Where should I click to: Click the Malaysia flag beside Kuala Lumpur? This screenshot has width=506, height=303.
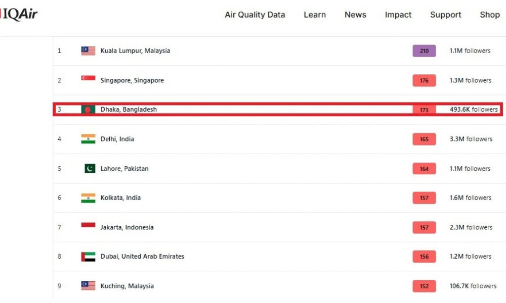(88, 51)
